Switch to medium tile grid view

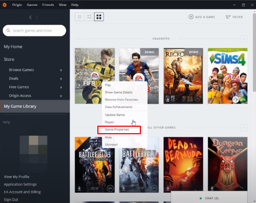[x=89, y=17]
